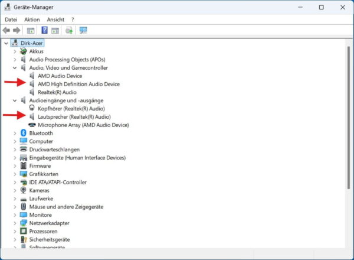This screenshot has width=354, height=260.
Task: Open the Datei menu
Action: click(x=11, y=19)
